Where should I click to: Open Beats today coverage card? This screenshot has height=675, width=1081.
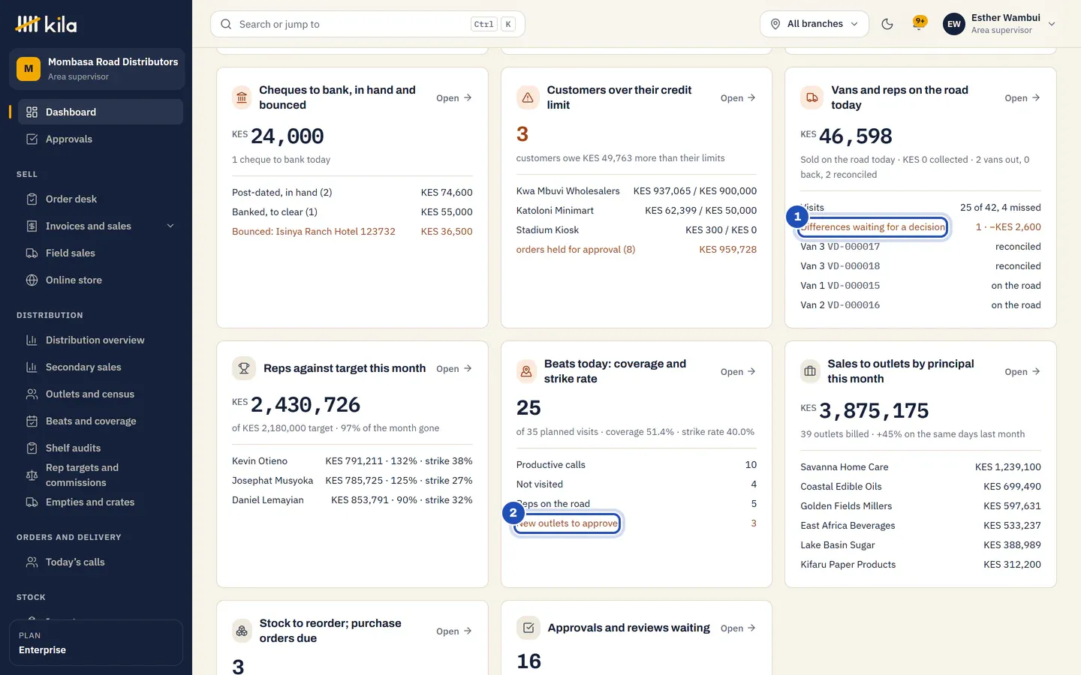point(738,371)
